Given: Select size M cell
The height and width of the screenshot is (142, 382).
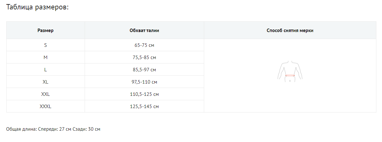Looking at the screenshot, I should coord(45,57).
